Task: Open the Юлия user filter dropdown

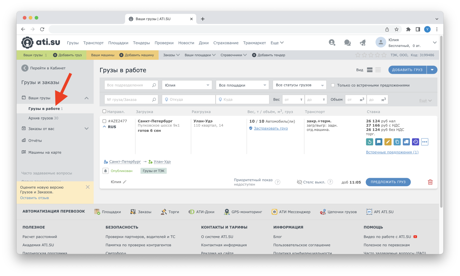Action: pos(187,85)
